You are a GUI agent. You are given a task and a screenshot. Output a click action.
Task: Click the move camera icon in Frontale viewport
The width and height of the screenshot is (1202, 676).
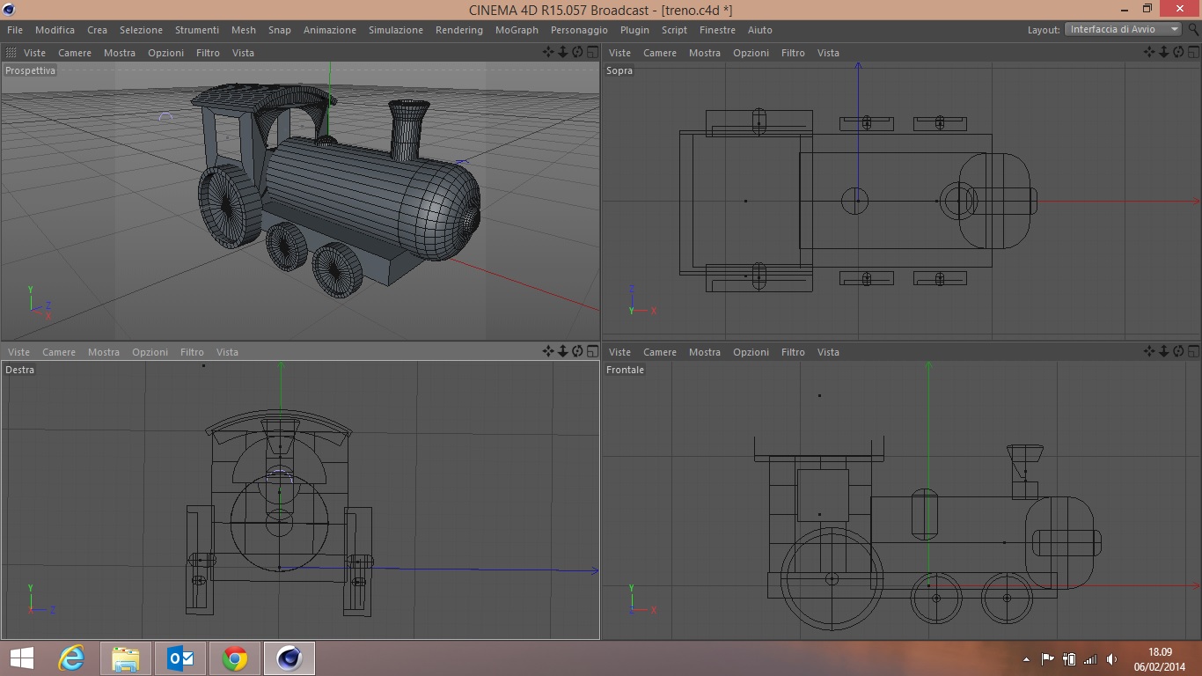(x=1148, y=352)
